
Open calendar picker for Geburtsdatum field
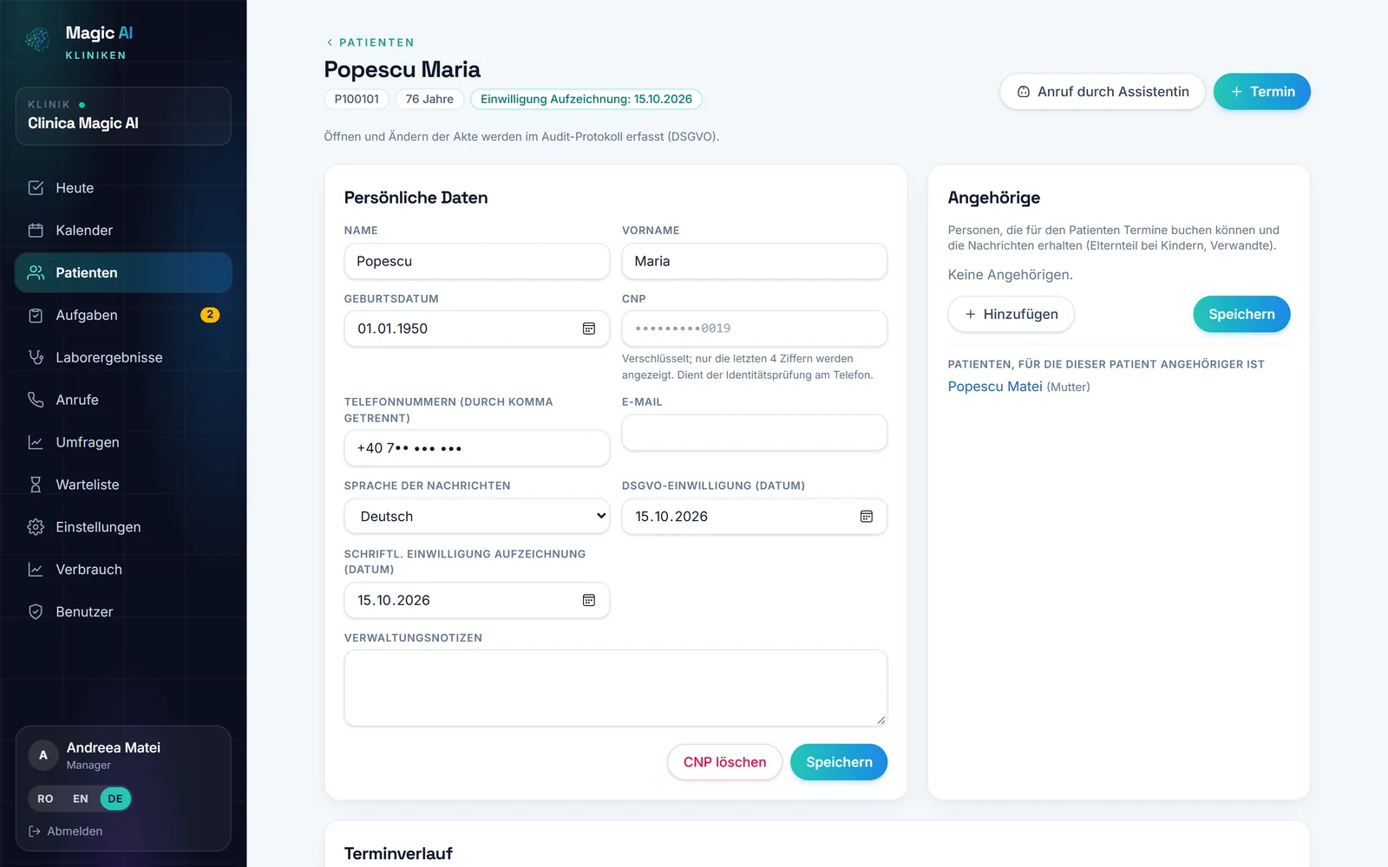pyautogui.click(x=589, y=329)
